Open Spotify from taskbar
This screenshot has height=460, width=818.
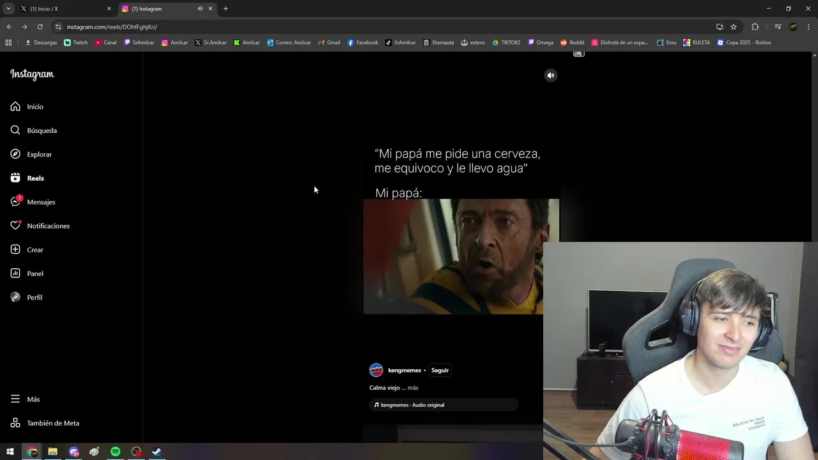pos(115,452)
